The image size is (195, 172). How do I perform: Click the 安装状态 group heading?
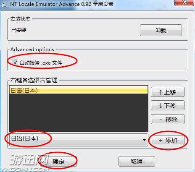click(x=21, y=19)
